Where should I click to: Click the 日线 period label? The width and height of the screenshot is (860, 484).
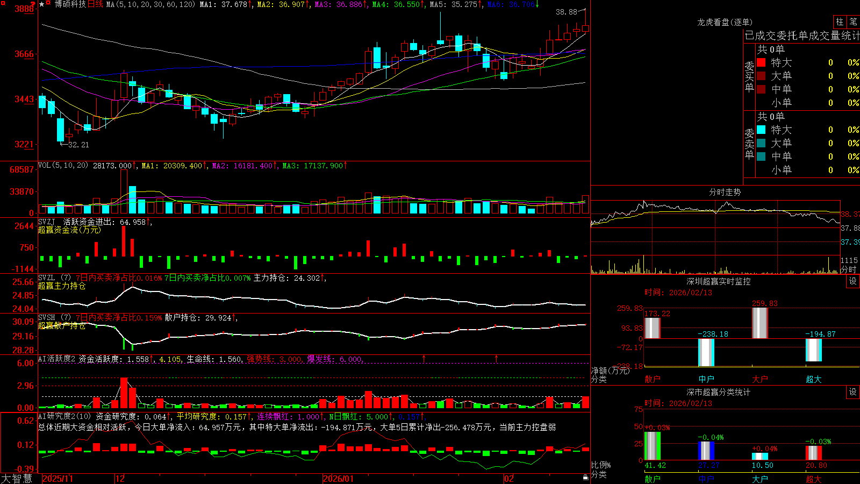tap(95, 4)
